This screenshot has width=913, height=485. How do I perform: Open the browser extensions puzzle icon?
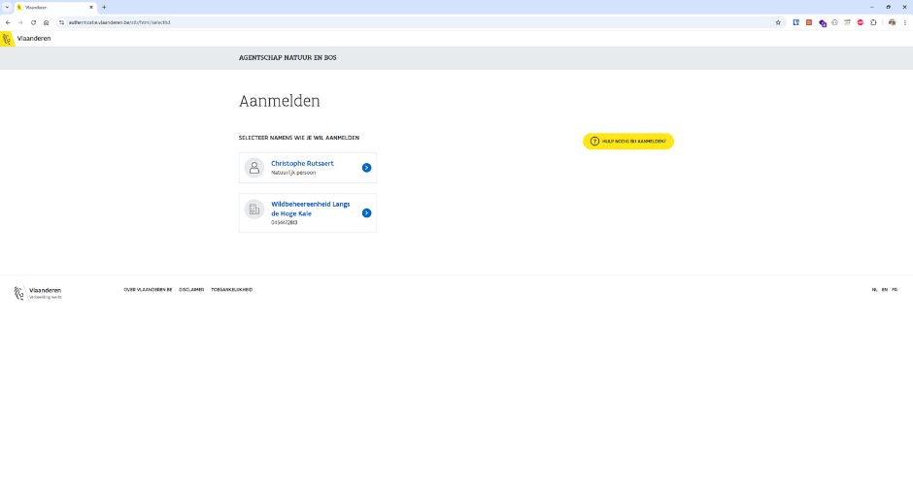pyautogui.click(x=873, y=22)
